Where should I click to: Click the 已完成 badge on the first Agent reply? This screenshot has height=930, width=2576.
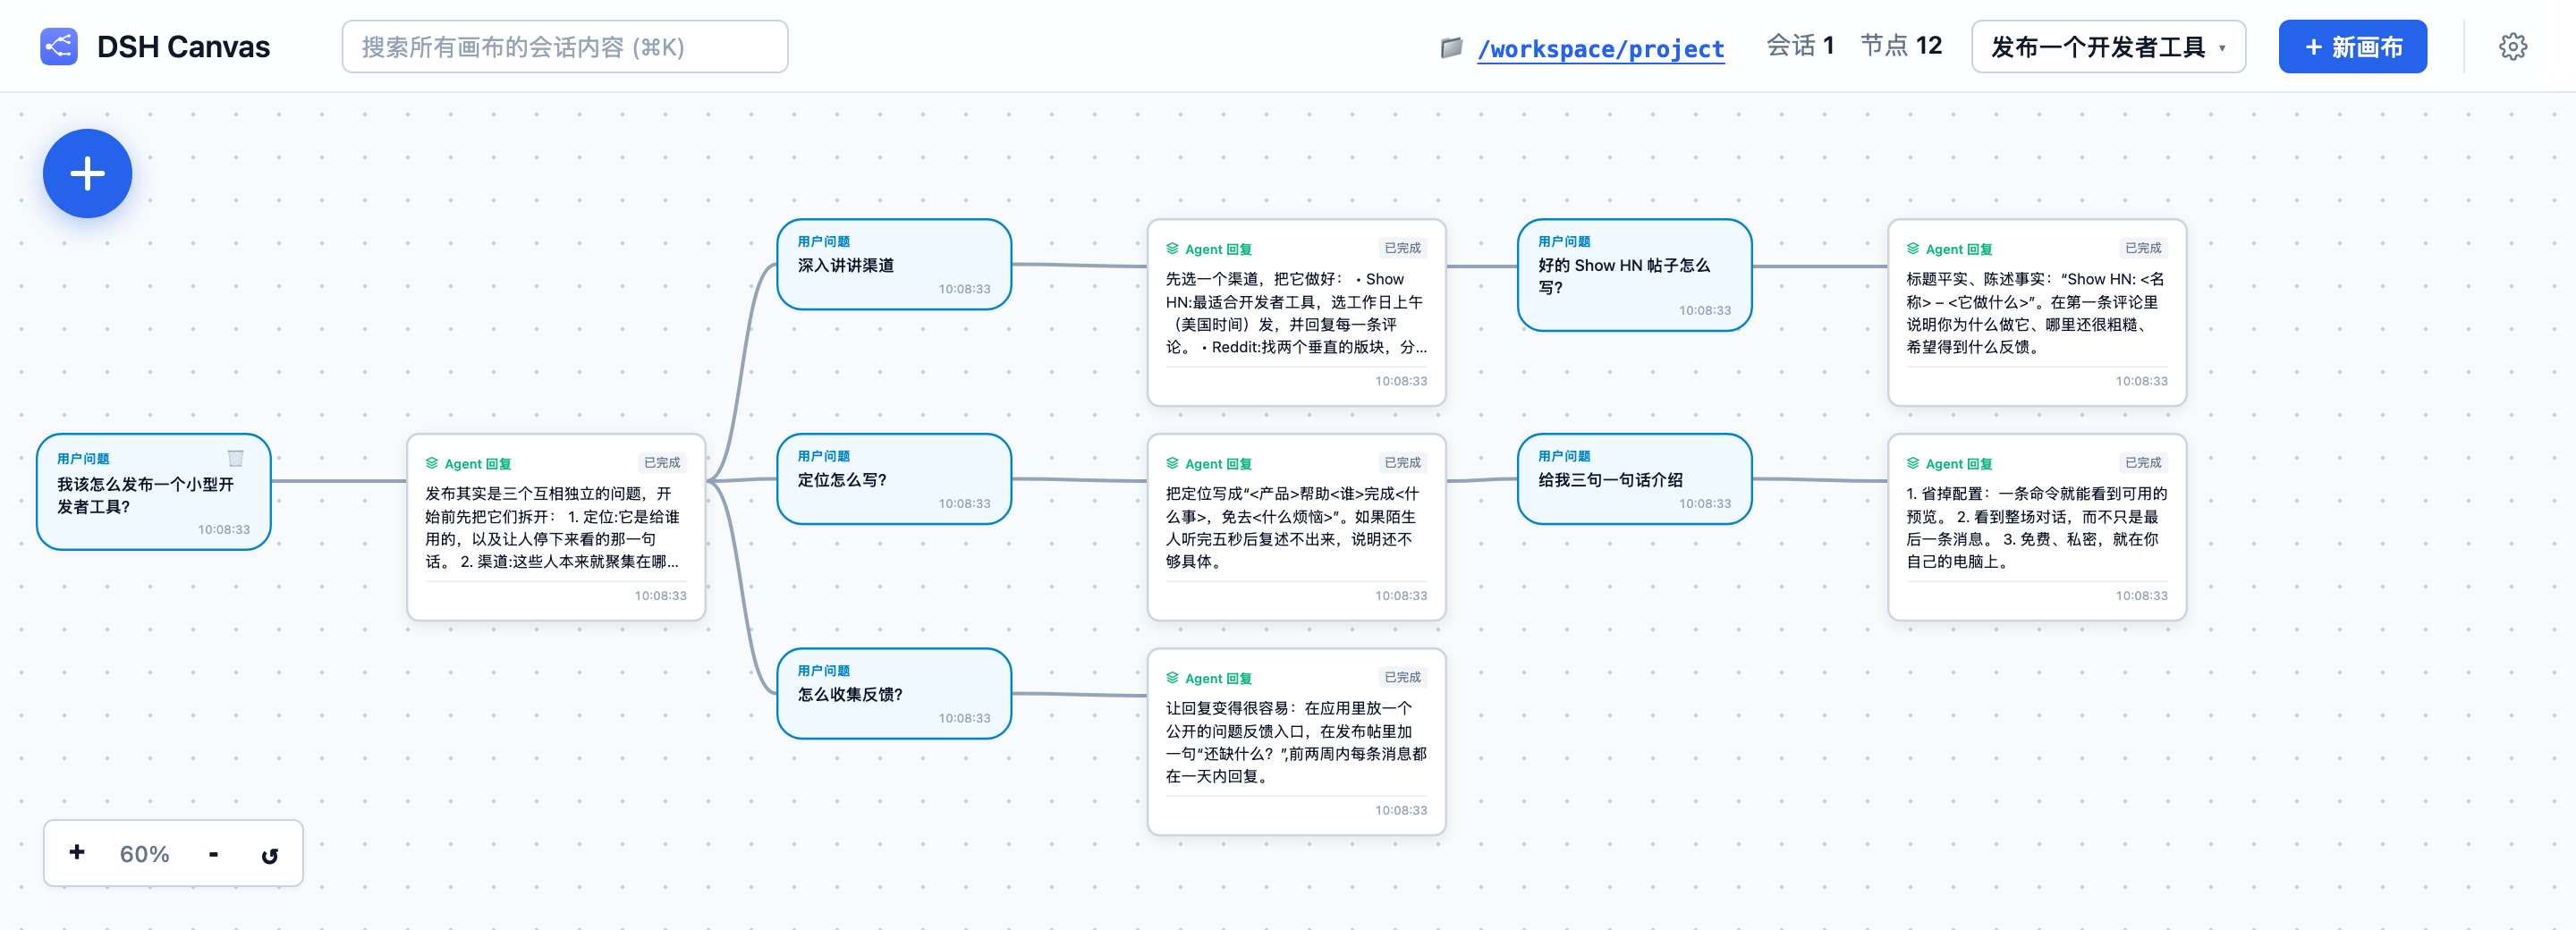point(661,462)
